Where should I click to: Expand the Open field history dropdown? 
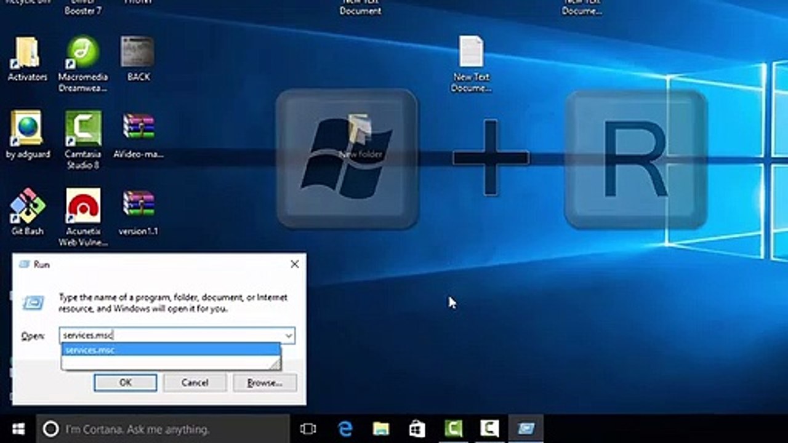click(x=288, y=335)
